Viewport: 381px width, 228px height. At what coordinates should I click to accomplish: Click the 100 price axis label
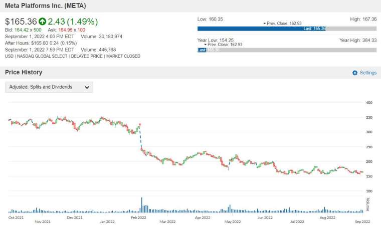point(369,191)
